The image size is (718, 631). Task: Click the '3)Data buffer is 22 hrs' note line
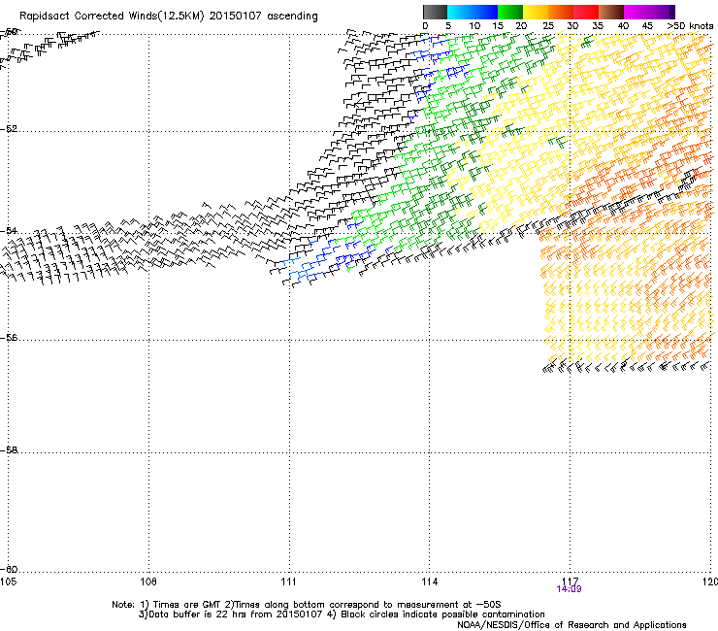(x=342, y=614)
